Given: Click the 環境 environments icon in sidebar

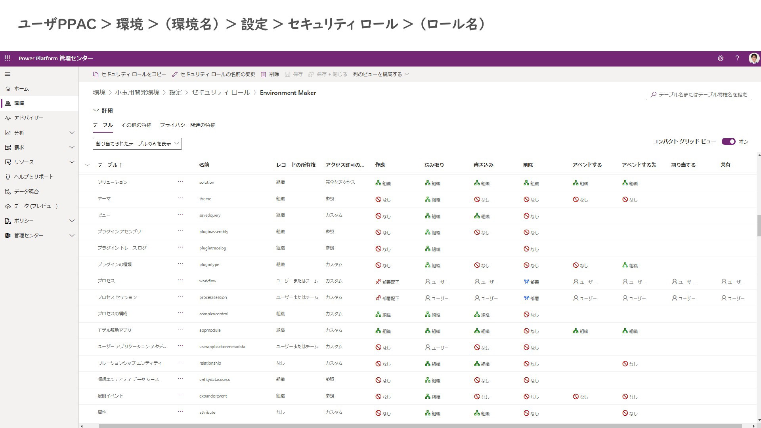Looking at the screenshot, I should (8, 103).
